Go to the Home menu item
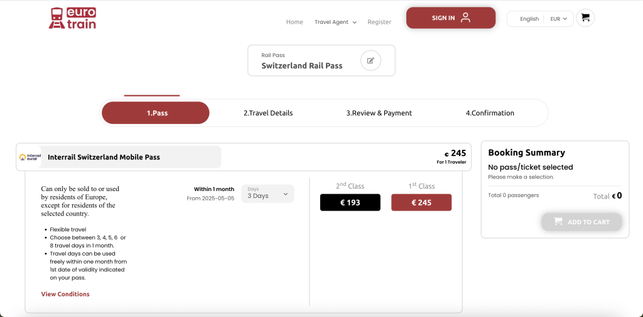643x317 pixels. pyautogui.click(x=294, y=22)
